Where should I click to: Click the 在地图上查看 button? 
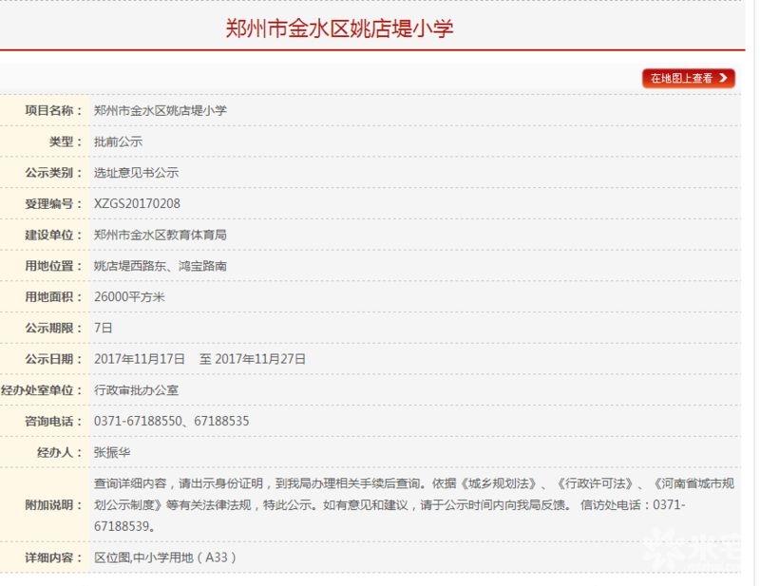coord(688,78)
